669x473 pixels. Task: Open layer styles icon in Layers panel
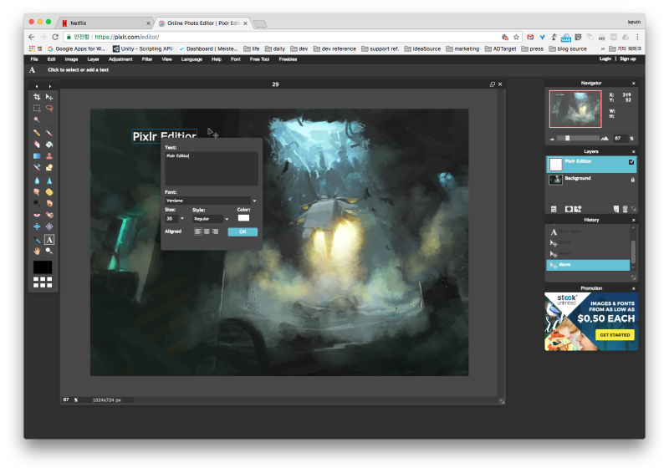click(x=578, y=209)
